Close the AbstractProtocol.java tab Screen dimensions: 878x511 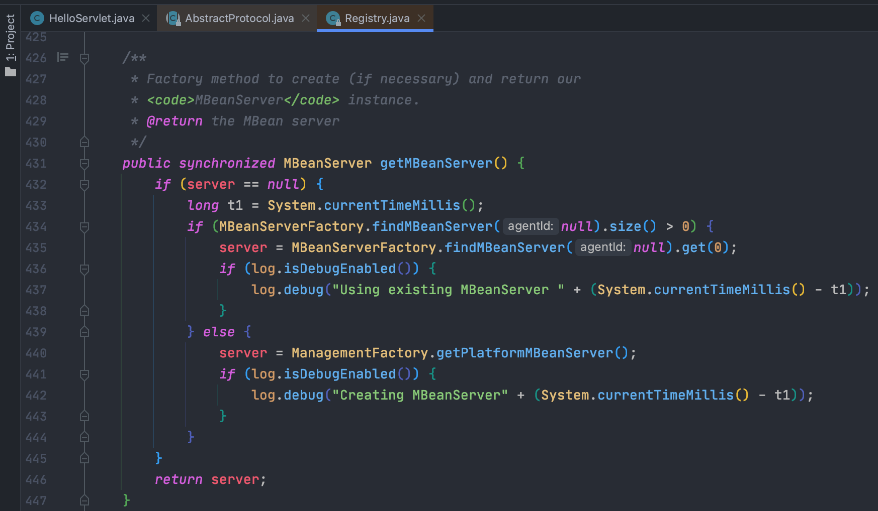pos(306,19)
